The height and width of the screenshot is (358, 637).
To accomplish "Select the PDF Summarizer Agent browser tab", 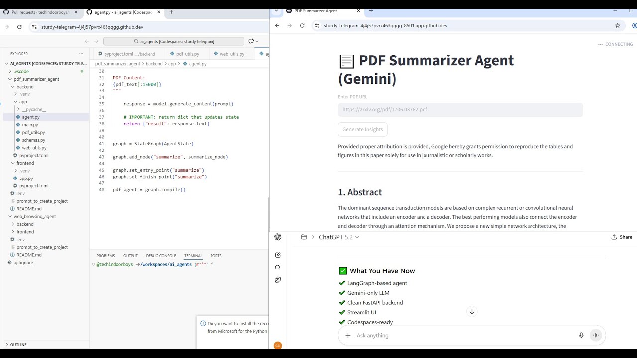I will (322, 10).
